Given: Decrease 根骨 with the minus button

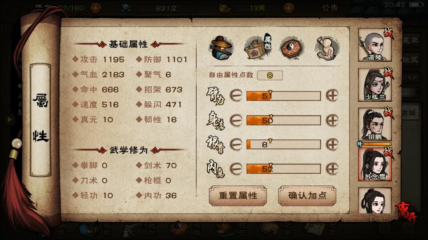Looking at the screenshot, I should click(x=236, y=144).
